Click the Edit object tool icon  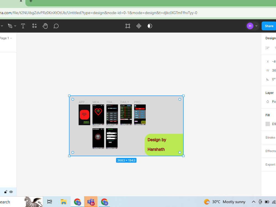[x=128, y=26]
